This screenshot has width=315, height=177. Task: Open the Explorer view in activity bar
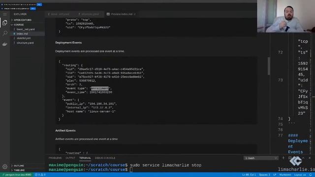[5, 23]
